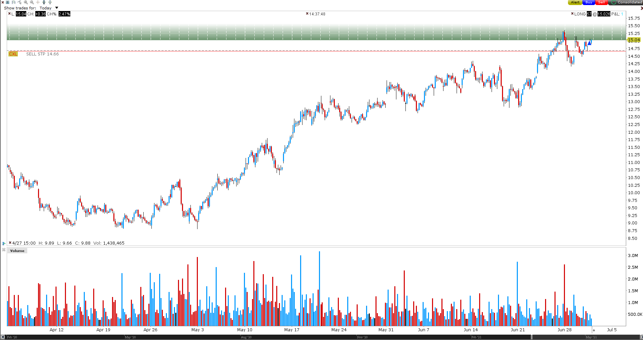The image size is (643, 340).
Task: Activate the crosshair tool icon
Action: point(38,2)
